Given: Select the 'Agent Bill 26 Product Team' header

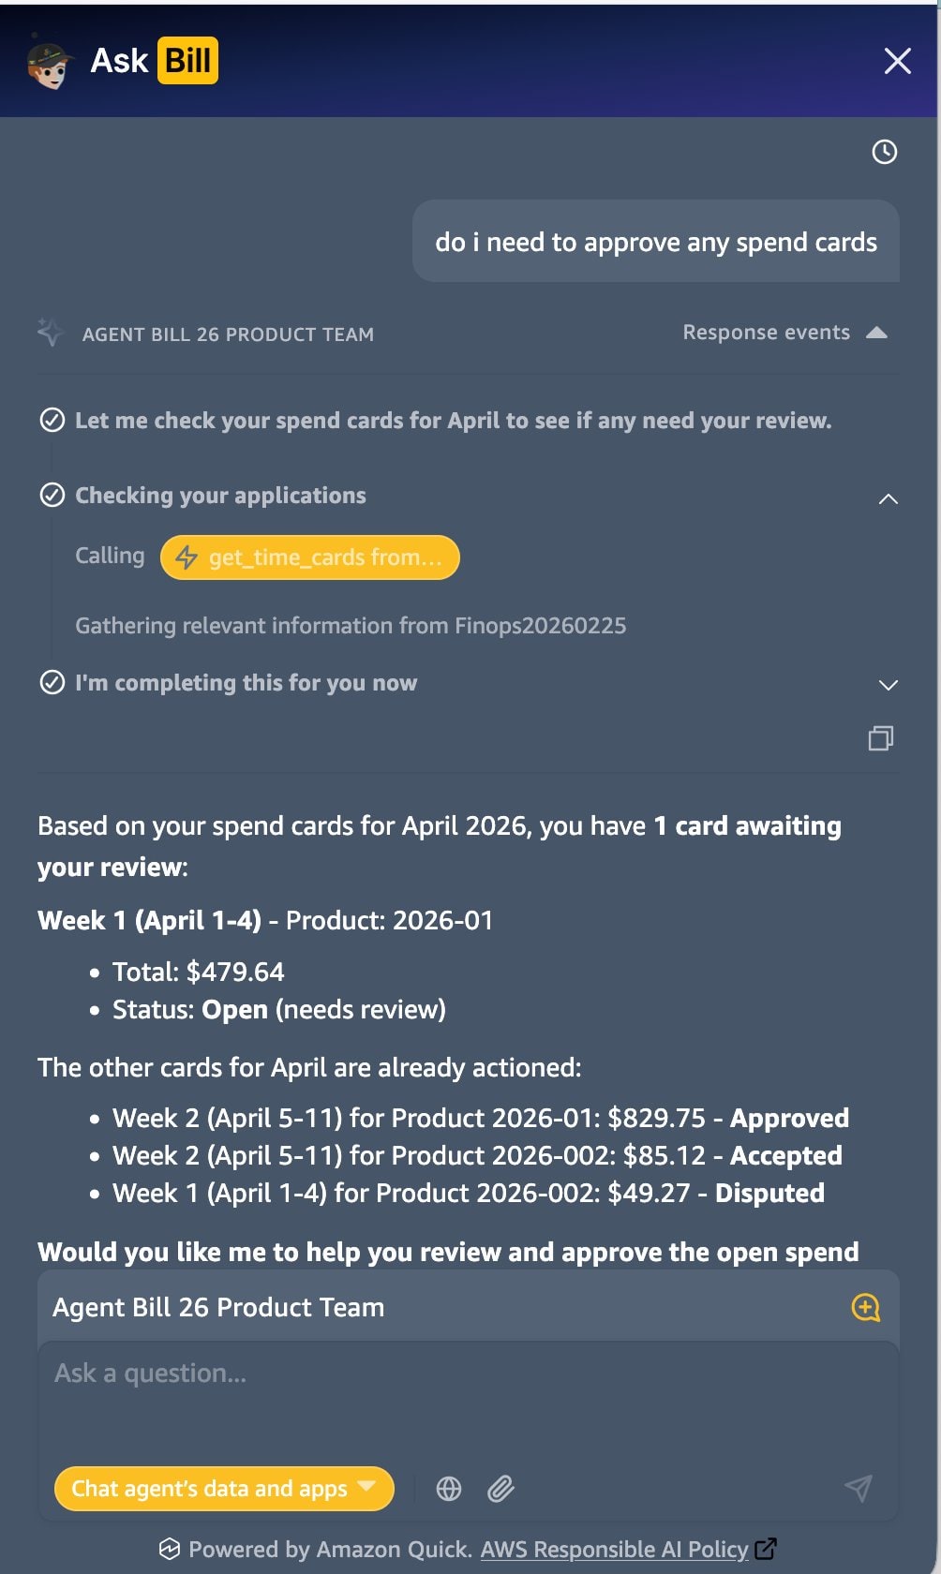Looking at the screenshot, I should (217, 1306).
